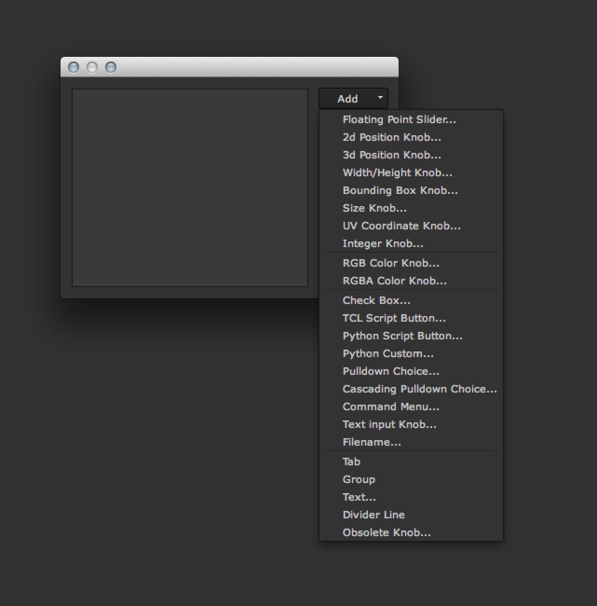Choose Size Knob from the list
The height and width of the screenshot is (606, 597).
point(411,208)
